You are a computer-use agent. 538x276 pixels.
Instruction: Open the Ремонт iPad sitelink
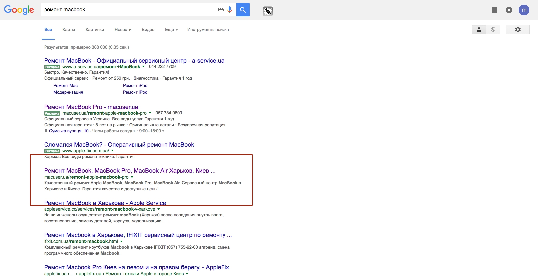[135, 86]
